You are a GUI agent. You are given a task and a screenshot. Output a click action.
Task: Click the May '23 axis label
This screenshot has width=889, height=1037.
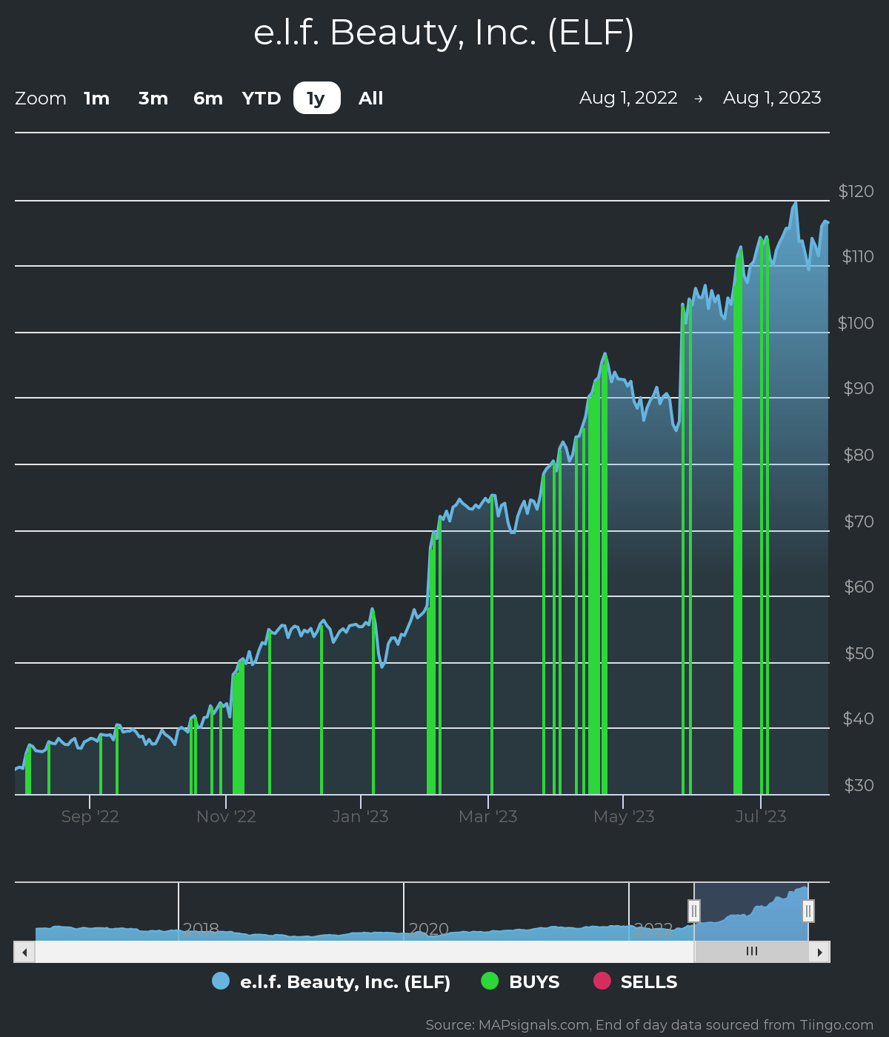pyautogui.click(x=624, y=817)
